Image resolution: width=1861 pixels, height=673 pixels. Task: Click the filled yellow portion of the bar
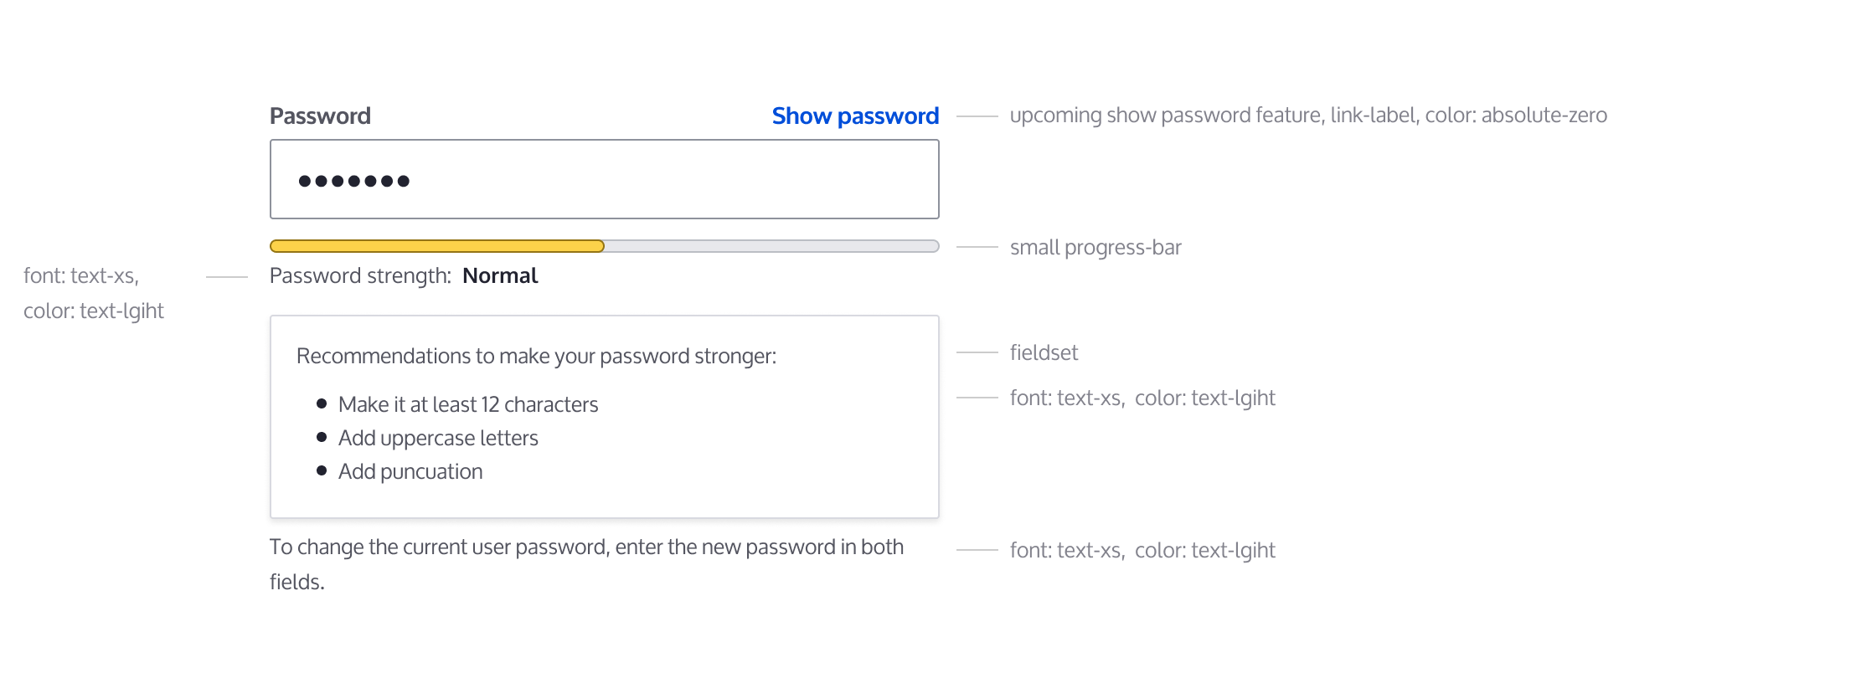[436, 245]
